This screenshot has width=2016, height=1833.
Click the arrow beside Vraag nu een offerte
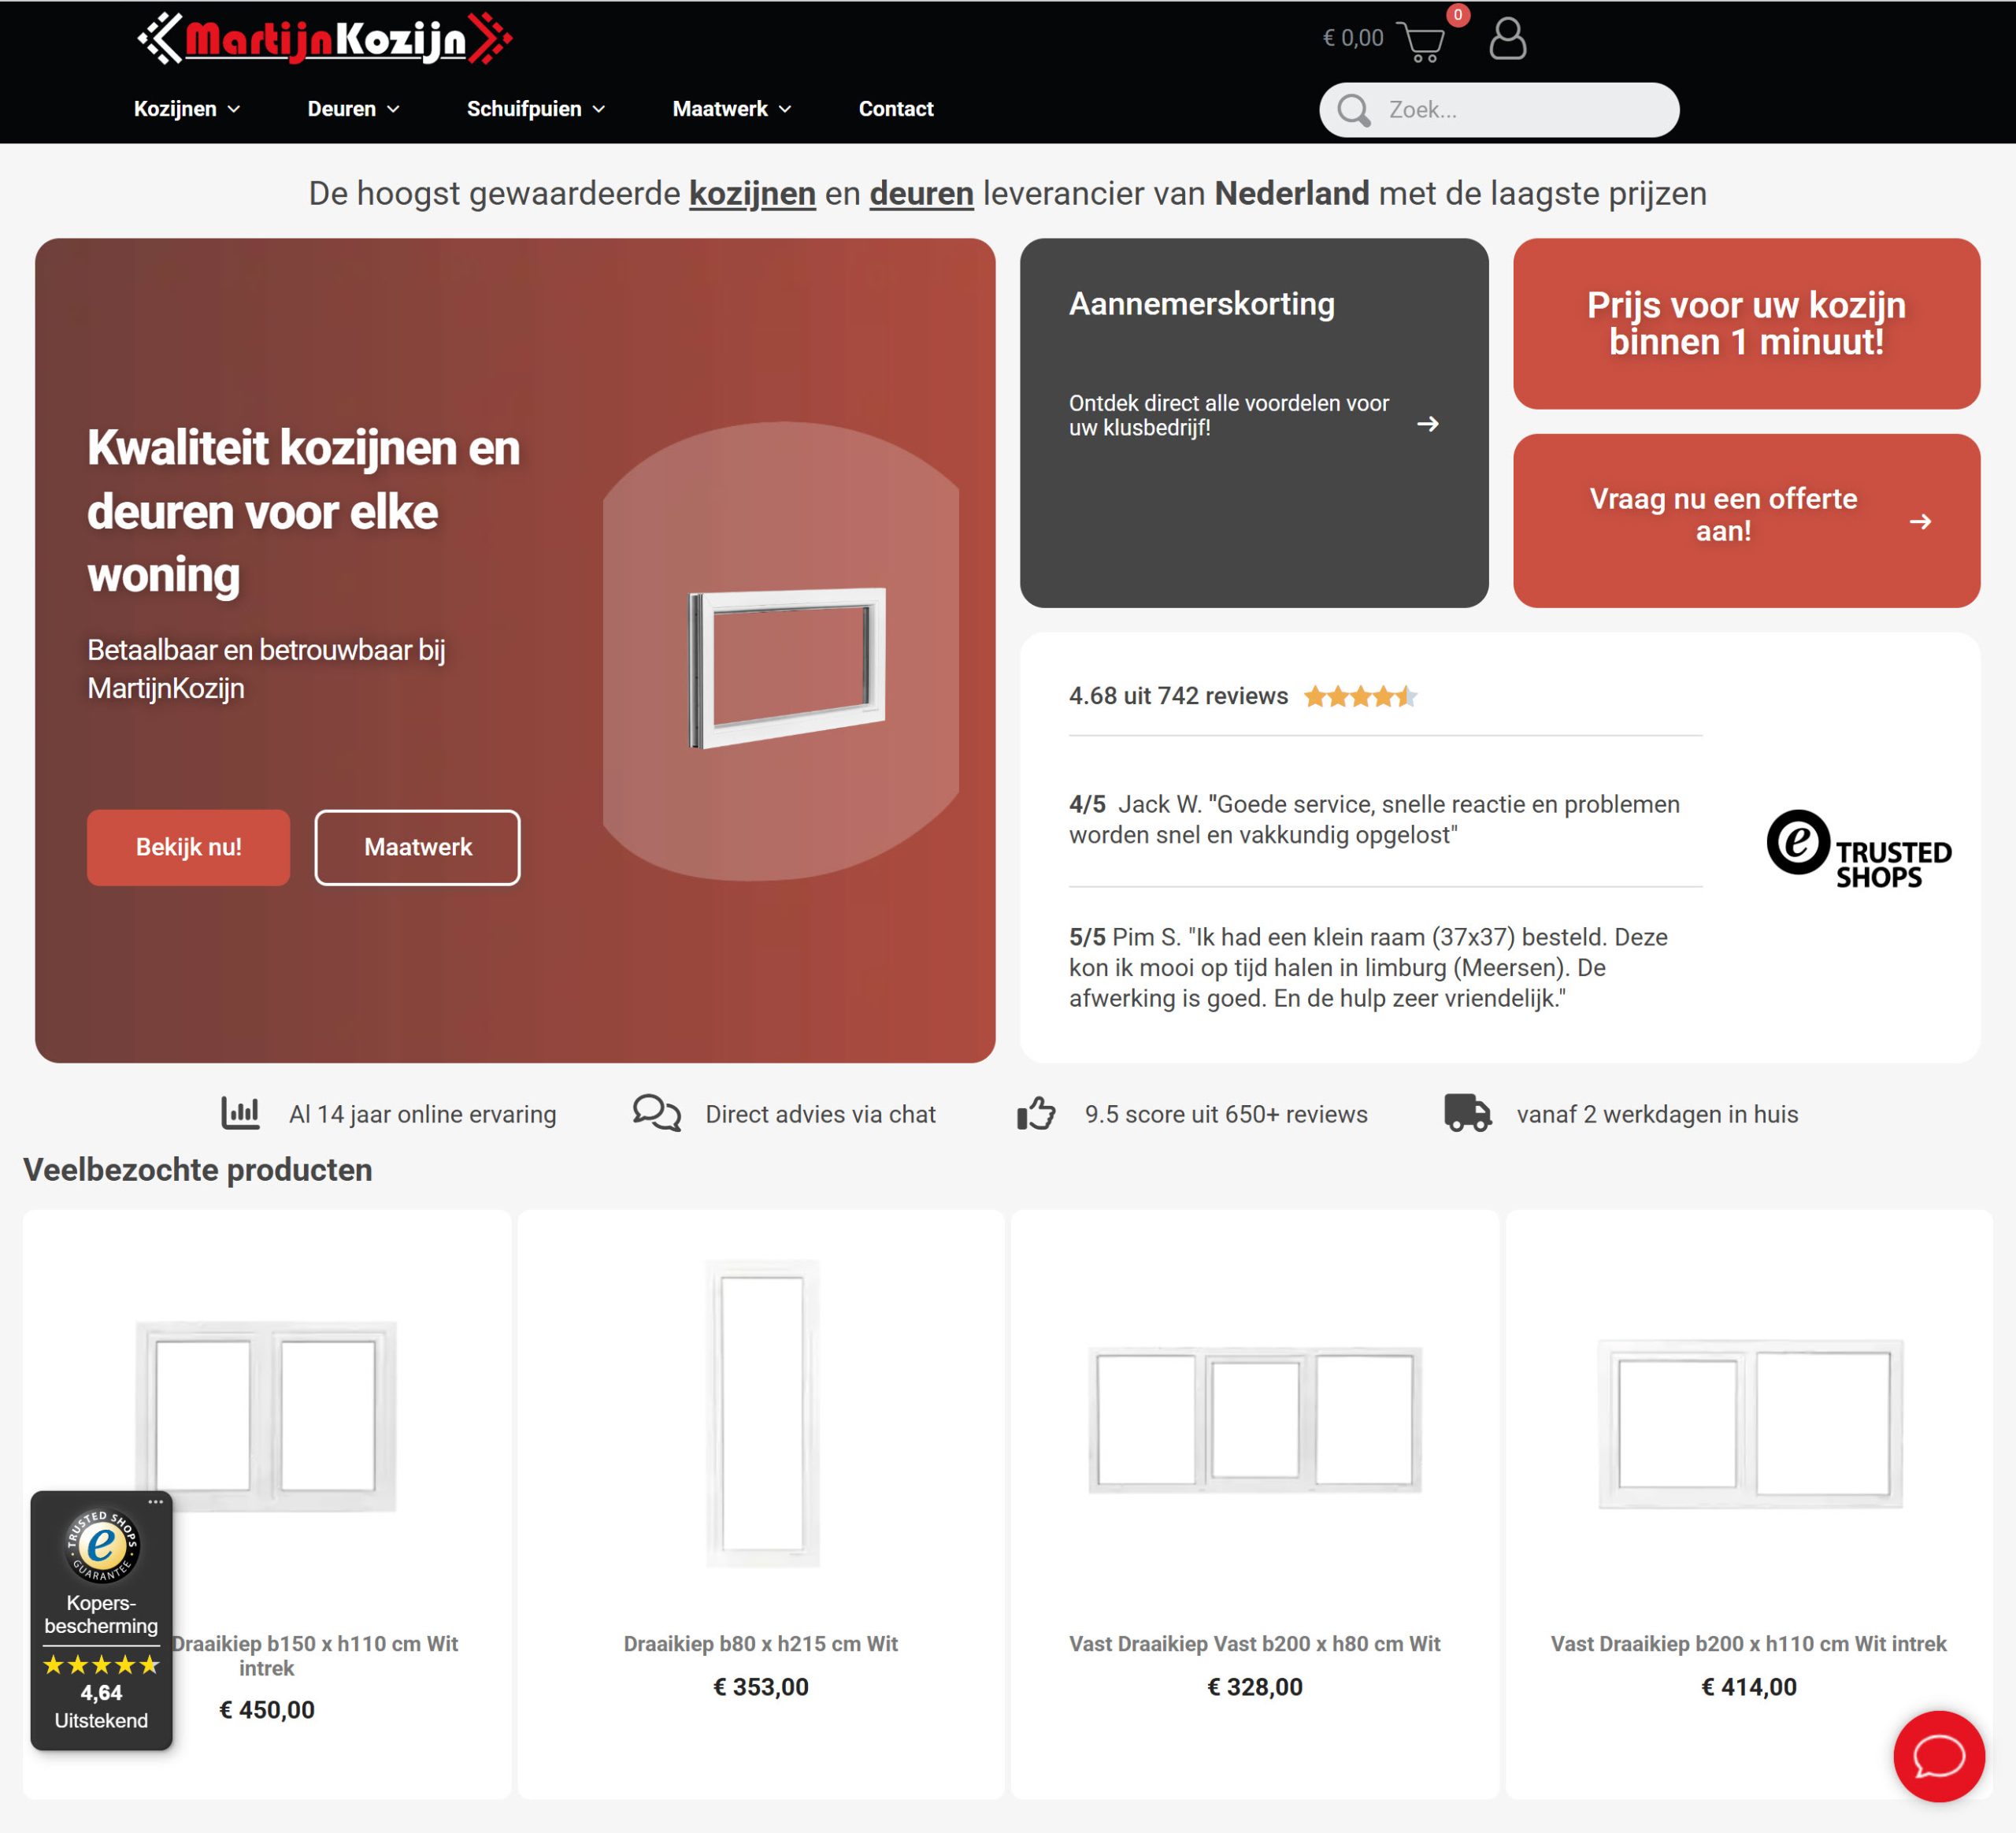pyautogui.click(x=1920, y=522)
